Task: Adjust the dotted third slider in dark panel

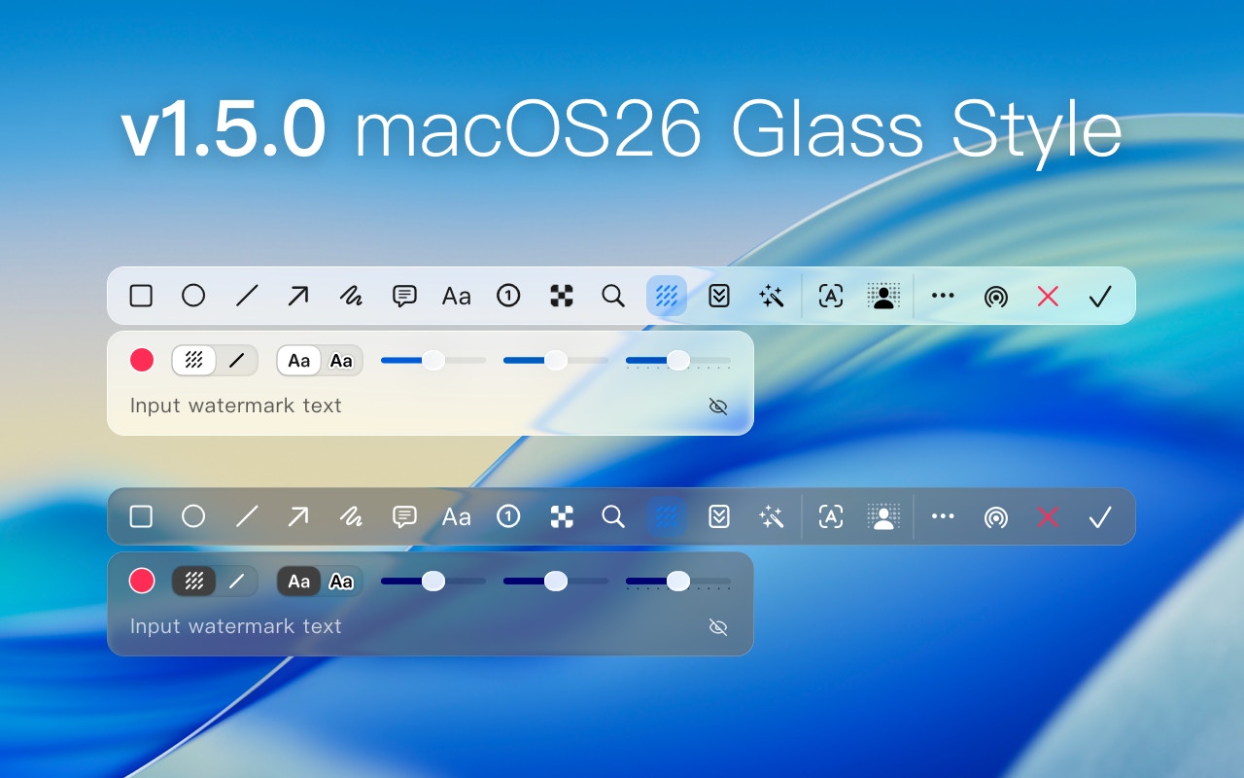Action: 678,582
